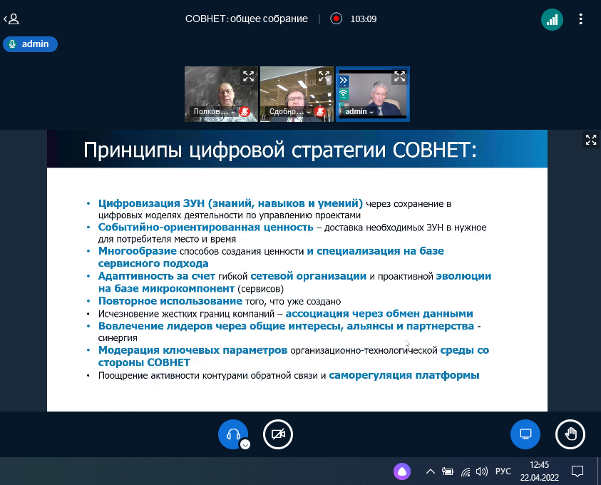The image size is (601, 485).
Task: Click the Wi-Fi icon on admin tile
Action: click(x=344, y=93)
